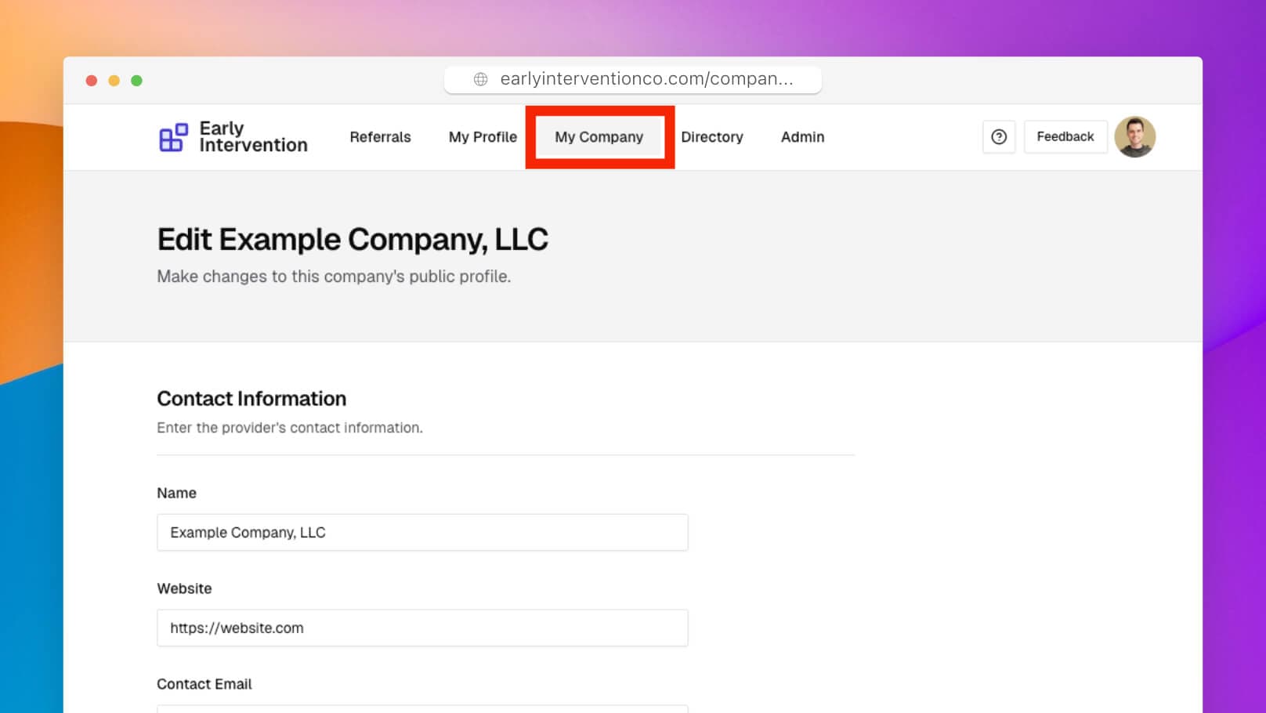The image size is (1266, 713).
Task: Navigate to the Directory page
Action: click(x=711, y=137)
